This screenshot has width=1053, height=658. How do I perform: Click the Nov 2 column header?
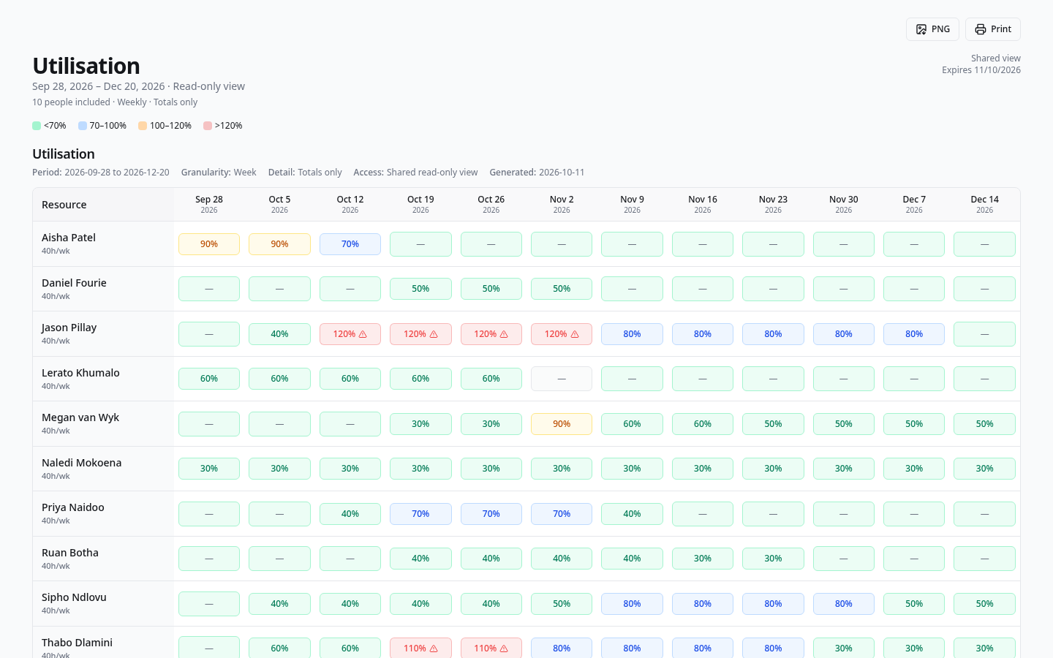562,205
